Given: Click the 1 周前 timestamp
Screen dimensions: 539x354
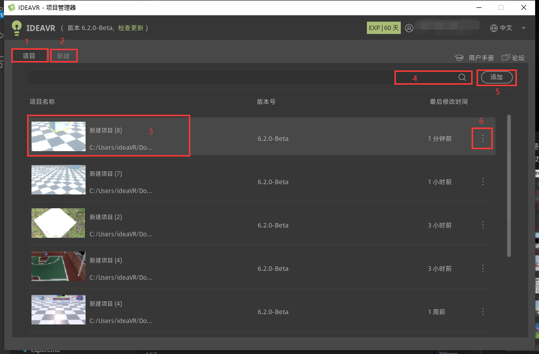Looking at the screenshot, I should [x=437, y=312].
